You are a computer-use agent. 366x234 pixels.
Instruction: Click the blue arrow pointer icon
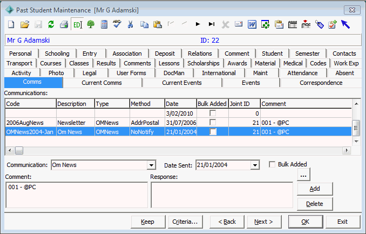345,24
